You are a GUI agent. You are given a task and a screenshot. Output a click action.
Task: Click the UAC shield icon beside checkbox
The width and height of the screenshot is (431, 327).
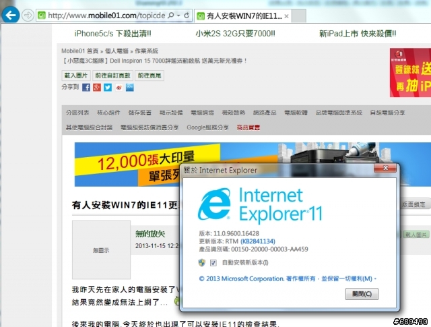202,262
